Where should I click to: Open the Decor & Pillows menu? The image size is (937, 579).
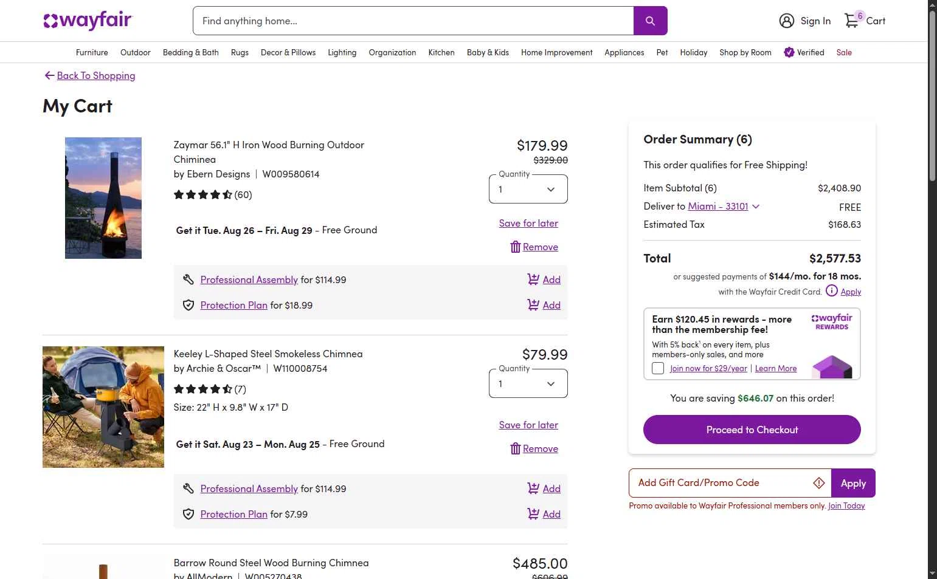(x=288, y=52)
